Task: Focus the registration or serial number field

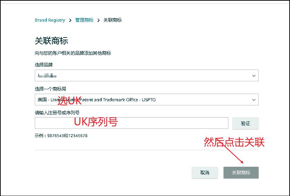Action: (x=131, y=123)
